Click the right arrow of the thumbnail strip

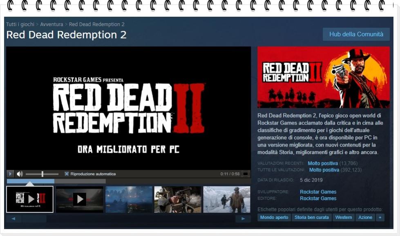coord(243,218)
